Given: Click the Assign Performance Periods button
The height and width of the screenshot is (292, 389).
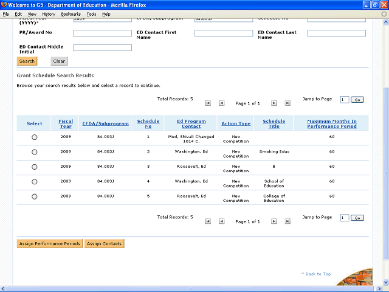Looking at the screenshot, I should tap(49, 244).
